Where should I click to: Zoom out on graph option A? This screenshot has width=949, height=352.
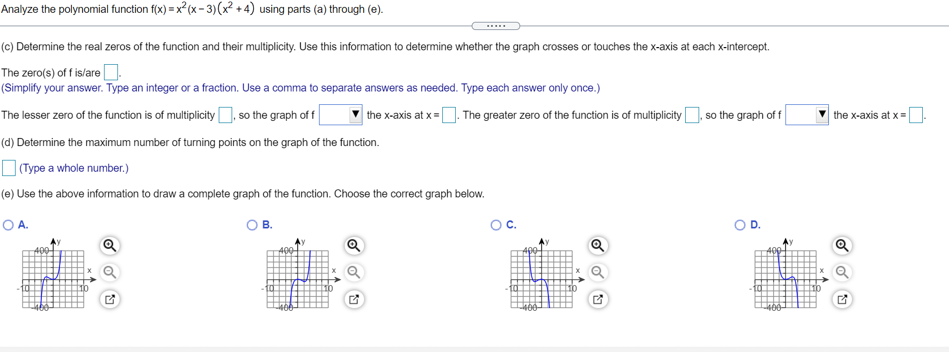tap(109, 272)
